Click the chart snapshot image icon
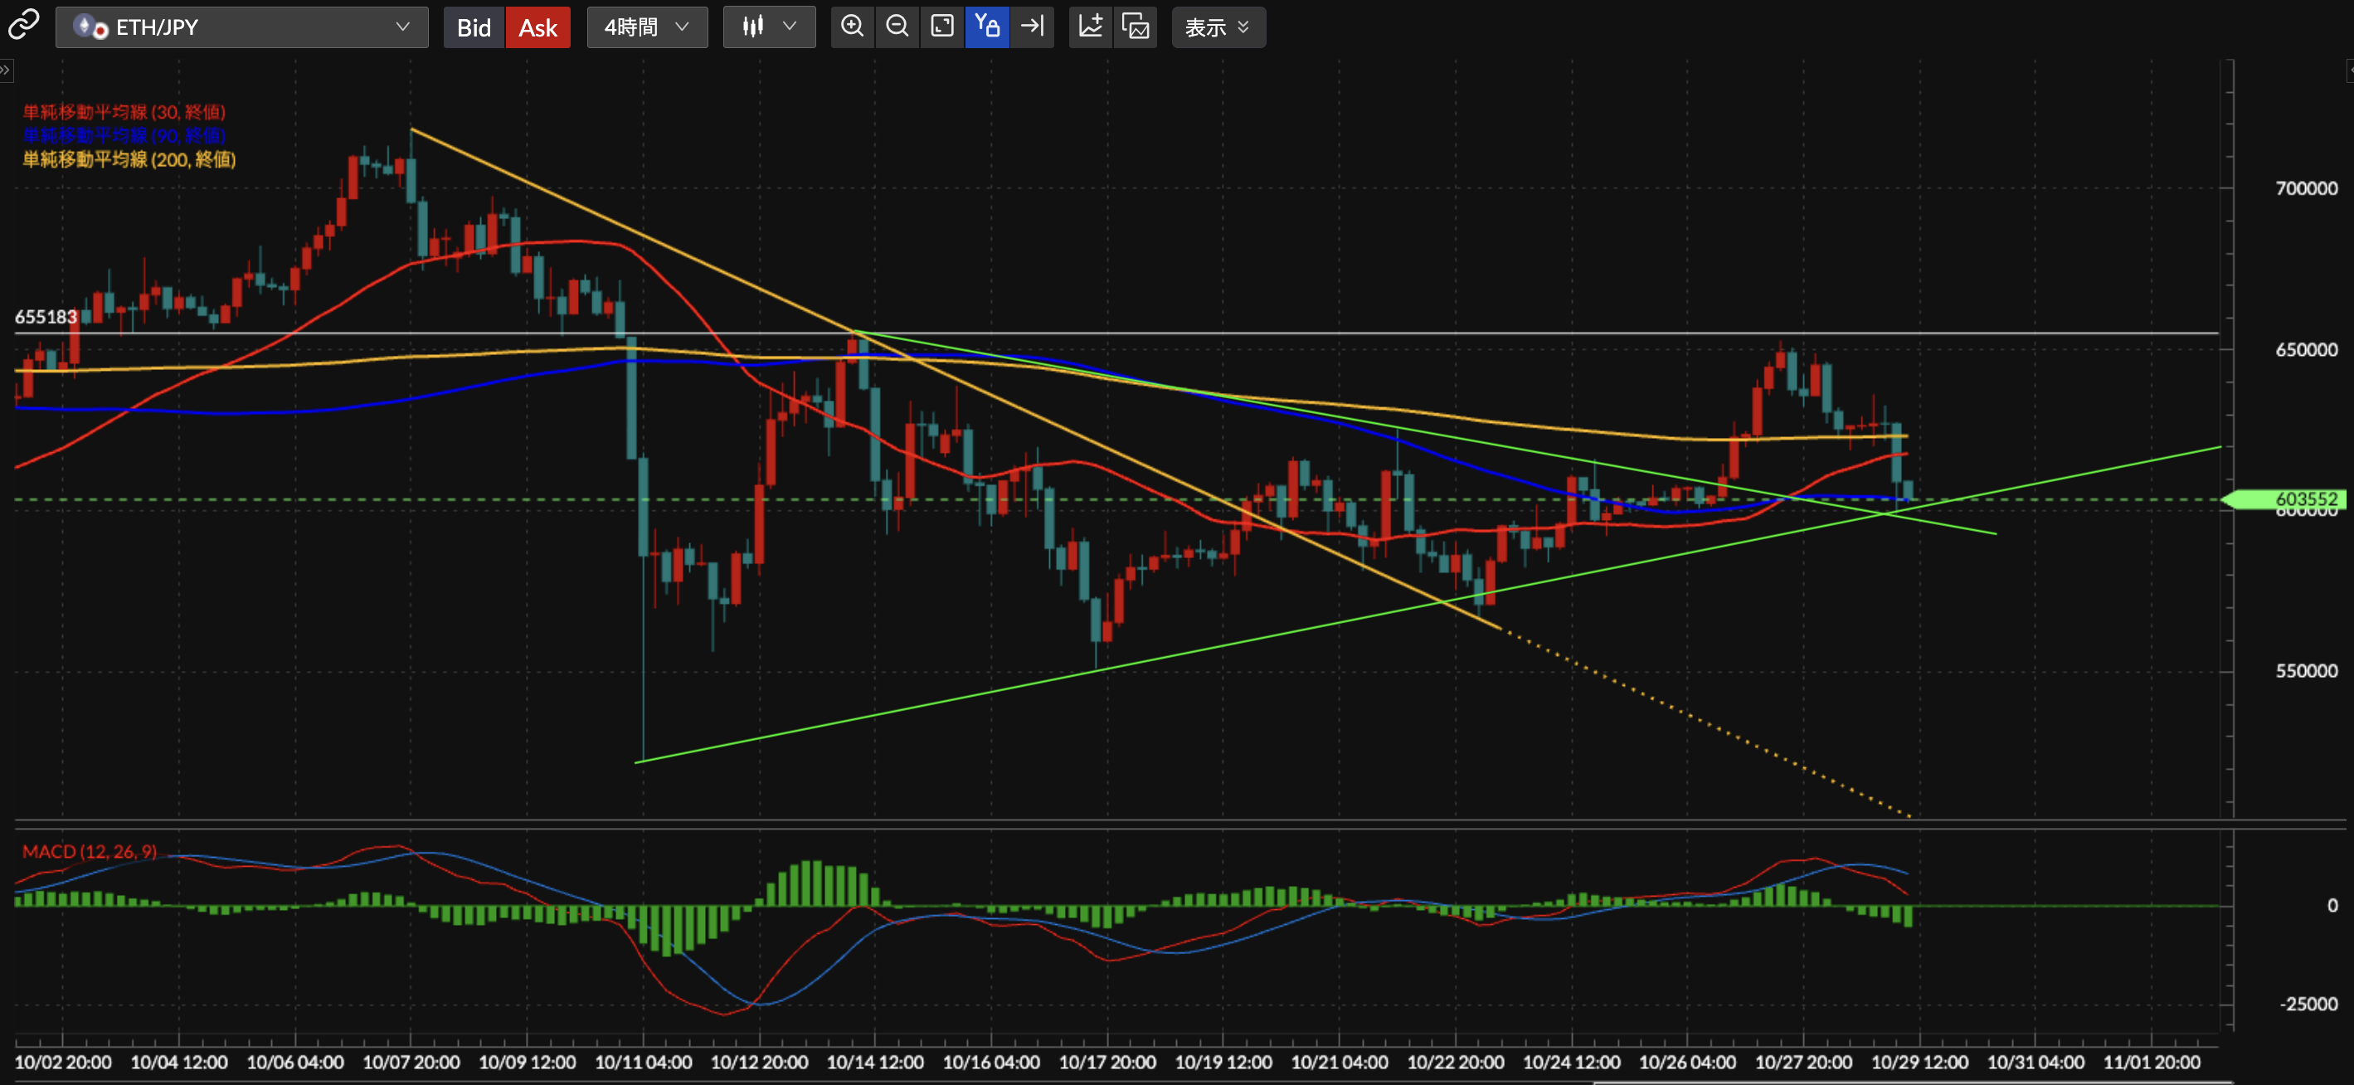This screenshot has width=2354, height=1085. 1136,27
